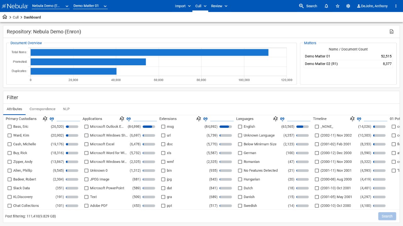Image resolution: width=403 pixels, height=226 pixels.
Task: Click the Cull breadcrumb link
Action: tap(16, 17)
